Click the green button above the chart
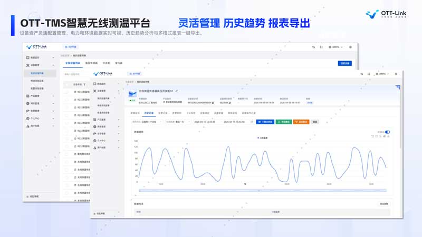The image size is (422, 237). pyautogui.click(x=284, y=122)
